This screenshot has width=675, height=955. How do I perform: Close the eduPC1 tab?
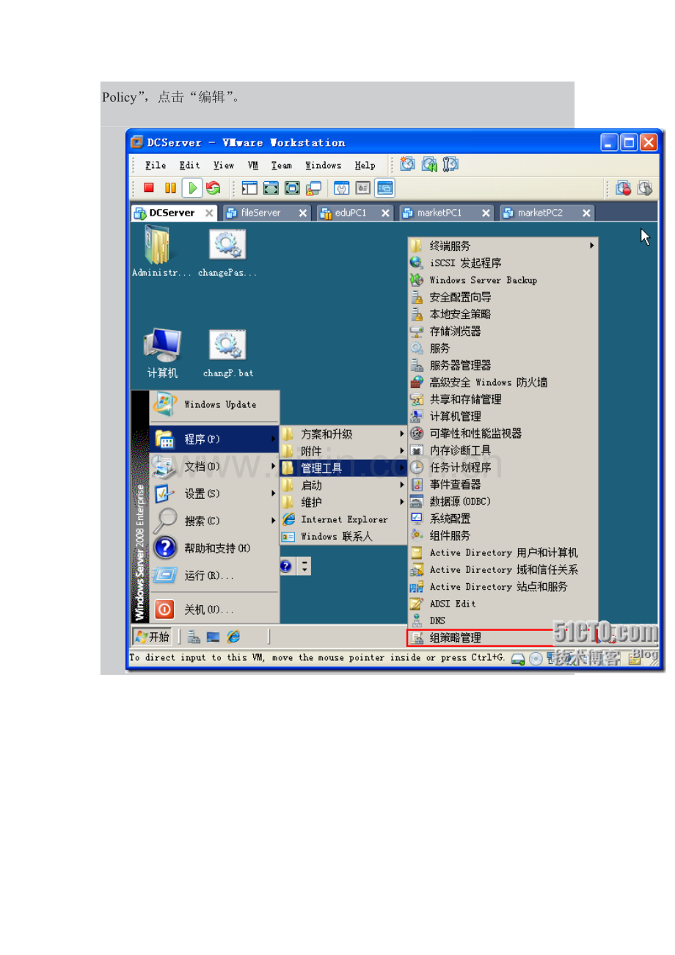[x=386, y=213]
